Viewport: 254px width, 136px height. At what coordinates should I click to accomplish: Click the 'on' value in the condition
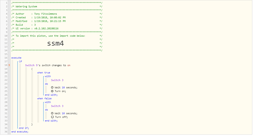69,65
